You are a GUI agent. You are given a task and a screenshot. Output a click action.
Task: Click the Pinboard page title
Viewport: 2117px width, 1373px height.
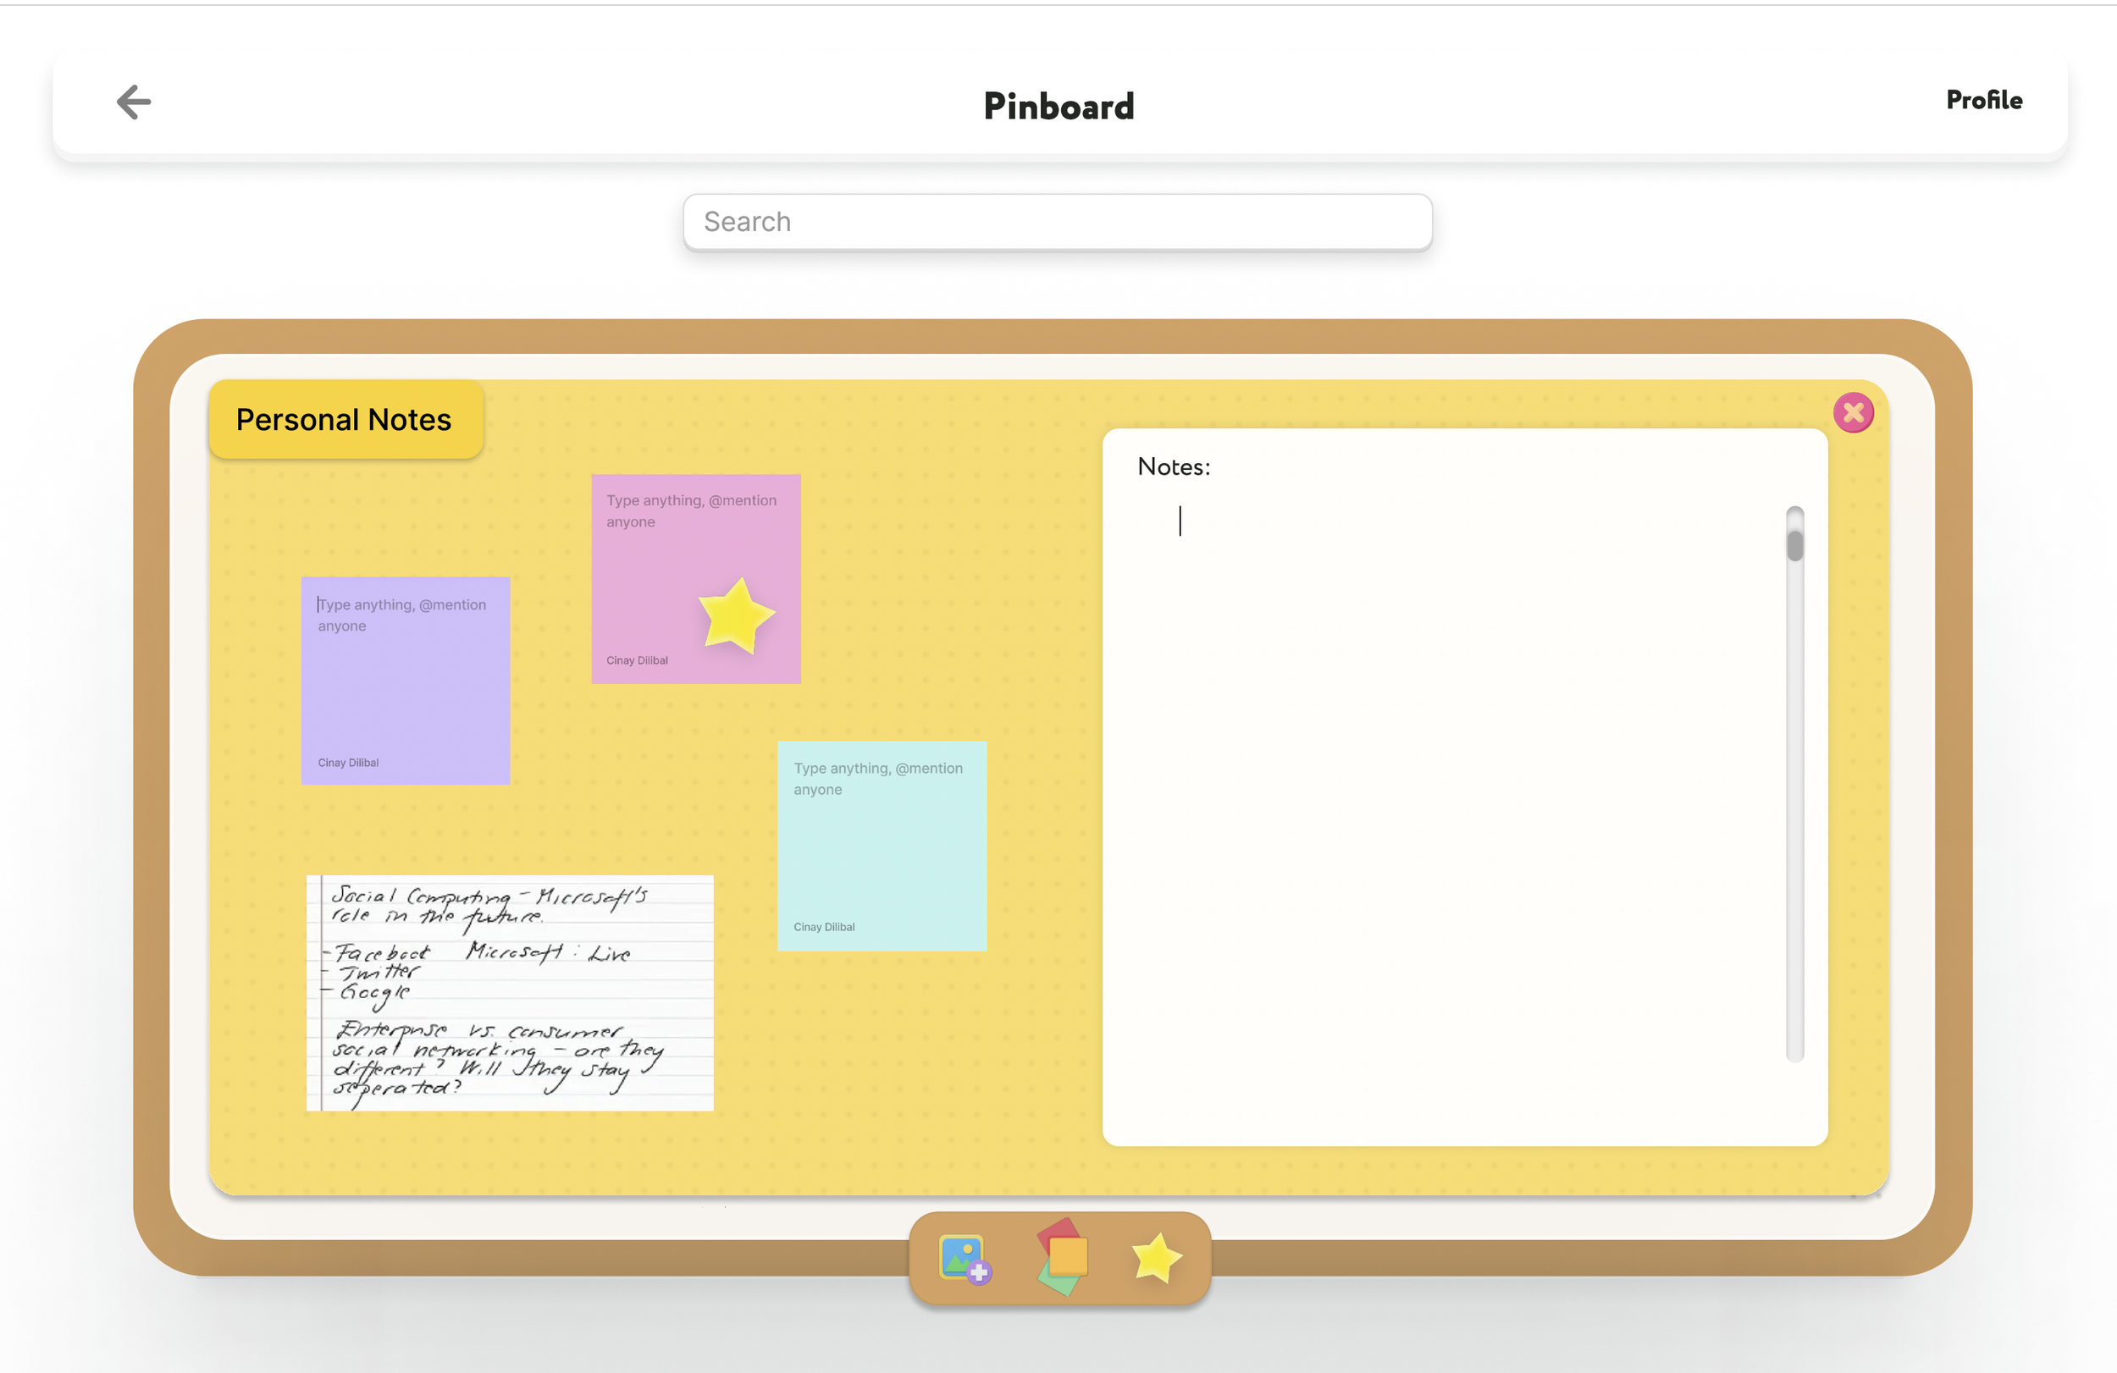1058,107
